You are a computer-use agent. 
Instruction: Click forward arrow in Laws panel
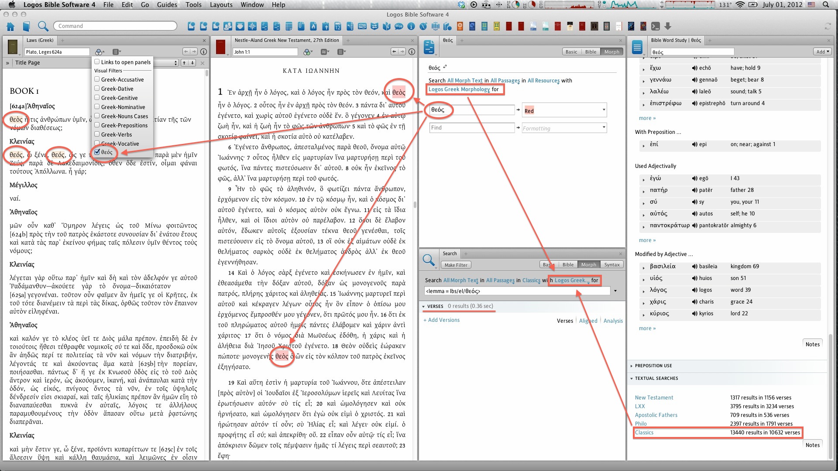tap(194, 52)
